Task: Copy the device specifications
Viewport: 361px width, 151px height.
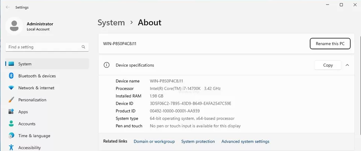Action: pos(328,65)
